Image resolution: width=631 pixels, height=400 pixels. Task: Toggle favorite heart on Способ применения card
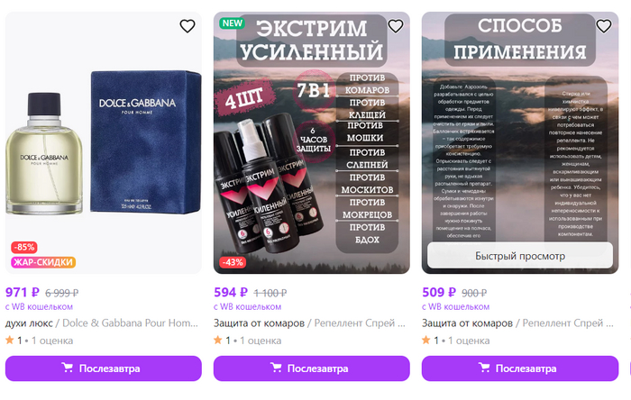604,26
